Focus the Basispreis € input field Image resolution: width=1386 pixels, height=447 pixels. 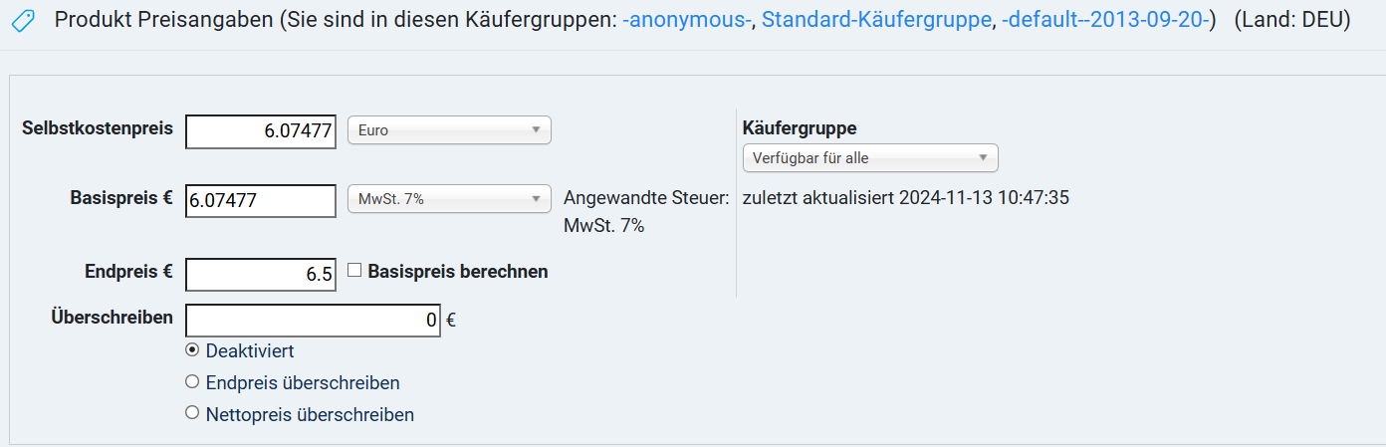point(261,200)
